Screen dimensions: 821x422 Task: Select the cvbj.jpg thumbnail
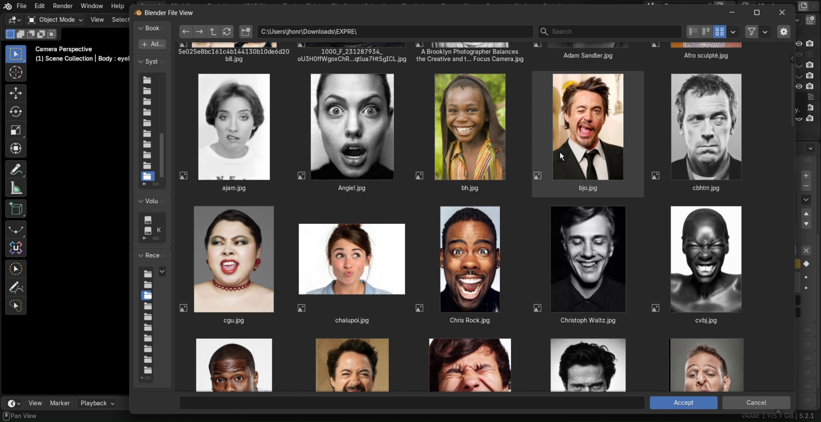(x=706, y=259)
